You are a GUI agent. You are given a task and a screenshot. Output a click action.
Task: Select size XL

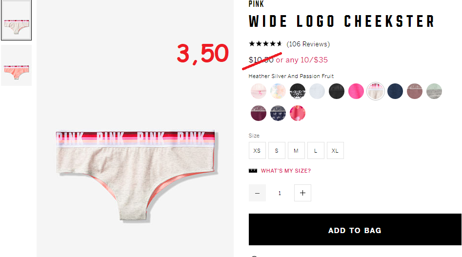coord(335,151)
